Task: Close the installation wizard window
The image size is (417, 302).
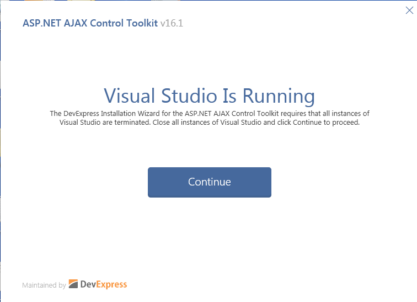Action: click(409, 10)
